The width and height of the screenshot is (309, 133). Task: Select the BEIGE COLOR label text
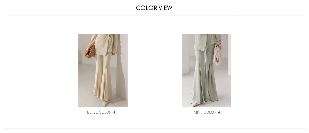[x=99, y=112]
